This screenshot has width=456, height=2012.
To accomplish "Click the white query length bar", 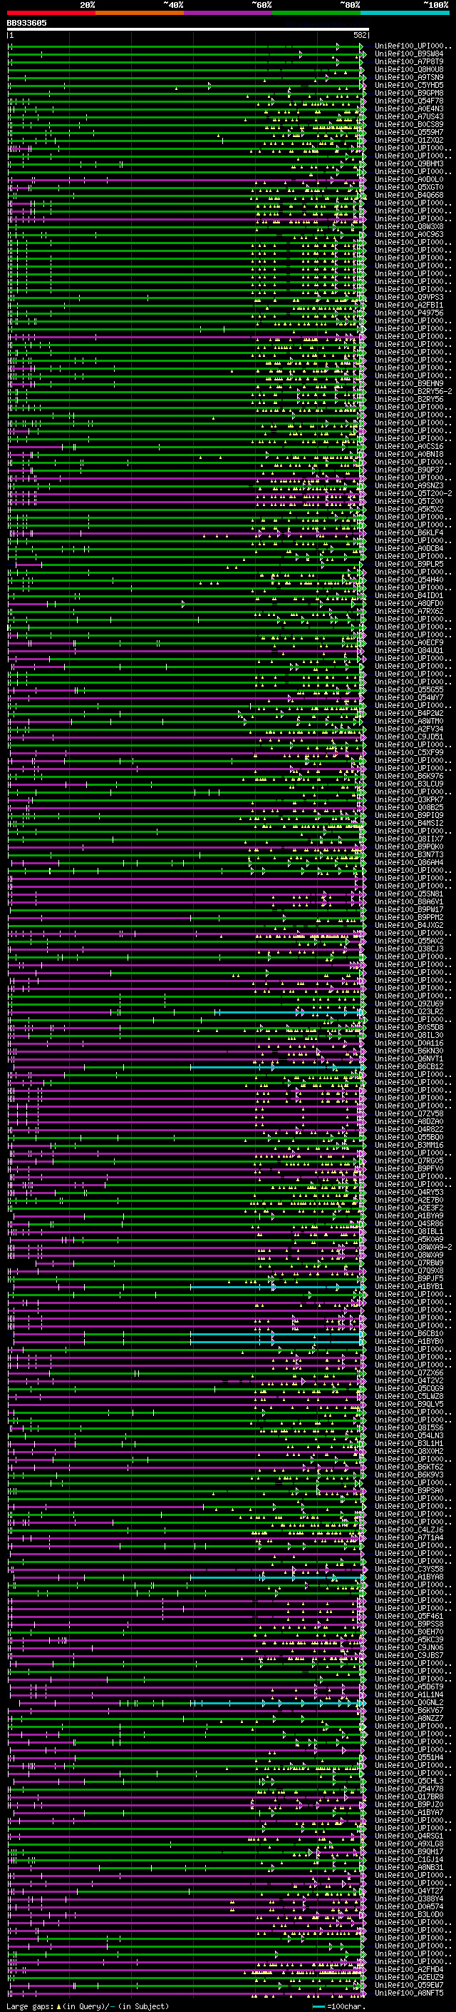I will coord(188,29).
